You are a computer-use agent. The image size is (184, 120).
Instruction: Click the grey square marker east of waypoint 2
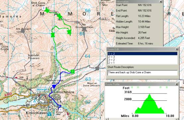[x=97, y=69]
